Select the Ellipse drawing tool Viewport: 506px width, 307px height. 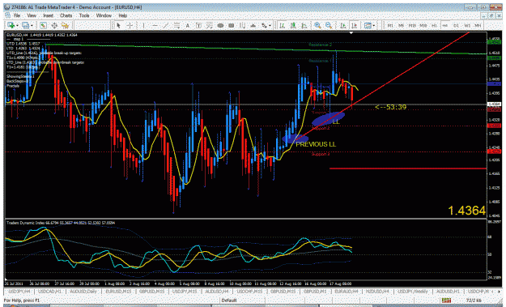(220, 25)
